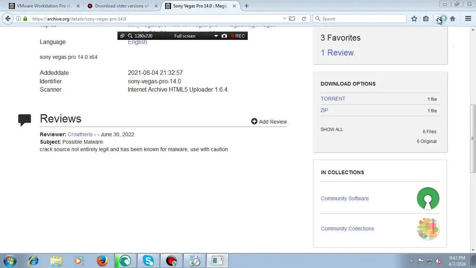This screenshot has width=476, height=268.
Task: Click the green padlock security icon
Action: tap(25, 19)
